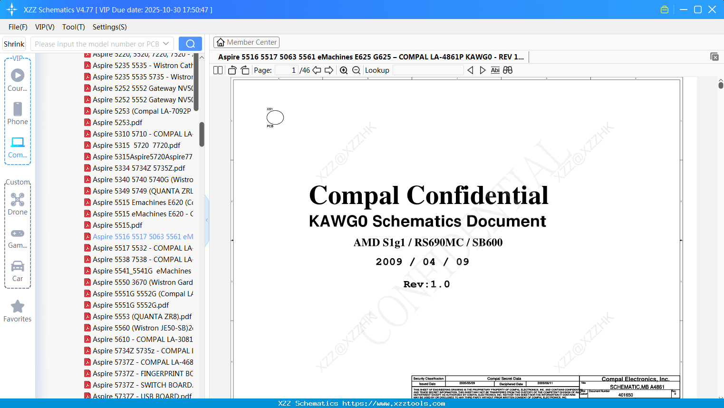Open Aspire 5235 5535 - Wistron Cath file

tap(138, 66)
